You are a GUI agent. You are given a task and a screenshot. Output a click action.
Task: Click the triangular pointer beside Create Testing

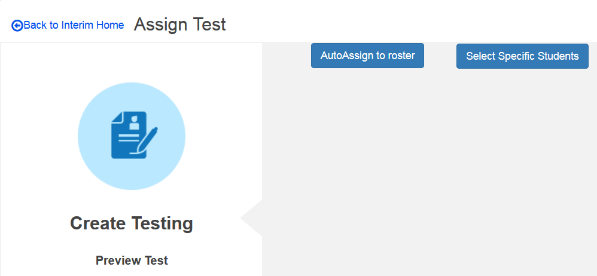252,219
